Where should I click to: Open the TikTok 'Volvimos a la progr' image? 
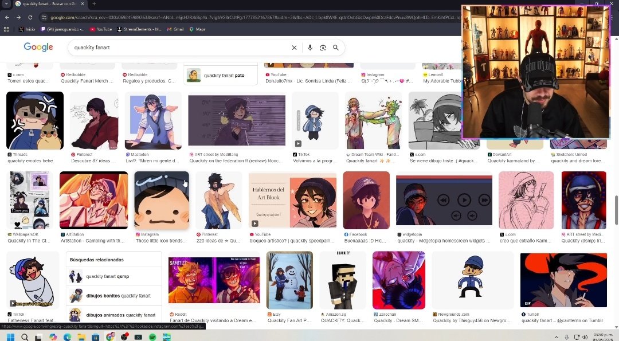315,120
